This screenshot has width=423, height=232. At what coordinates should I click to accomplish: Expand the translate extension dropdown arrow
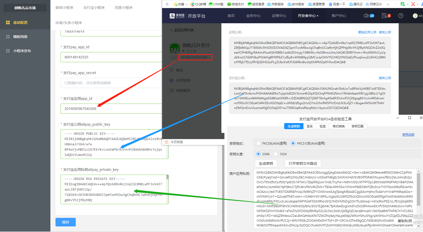point(408,4)
